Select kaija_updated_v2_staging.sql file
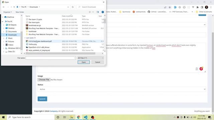Viewport: 214px width, 120px height. click(39, 50)
